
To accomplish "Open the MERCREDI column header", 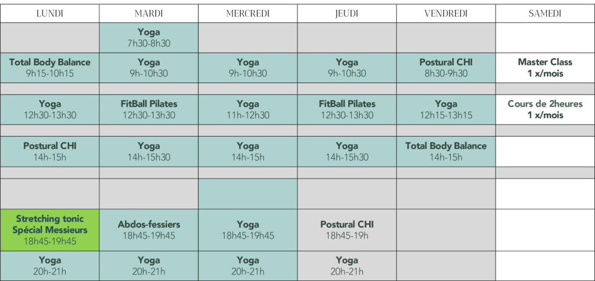I will point(248,13).
